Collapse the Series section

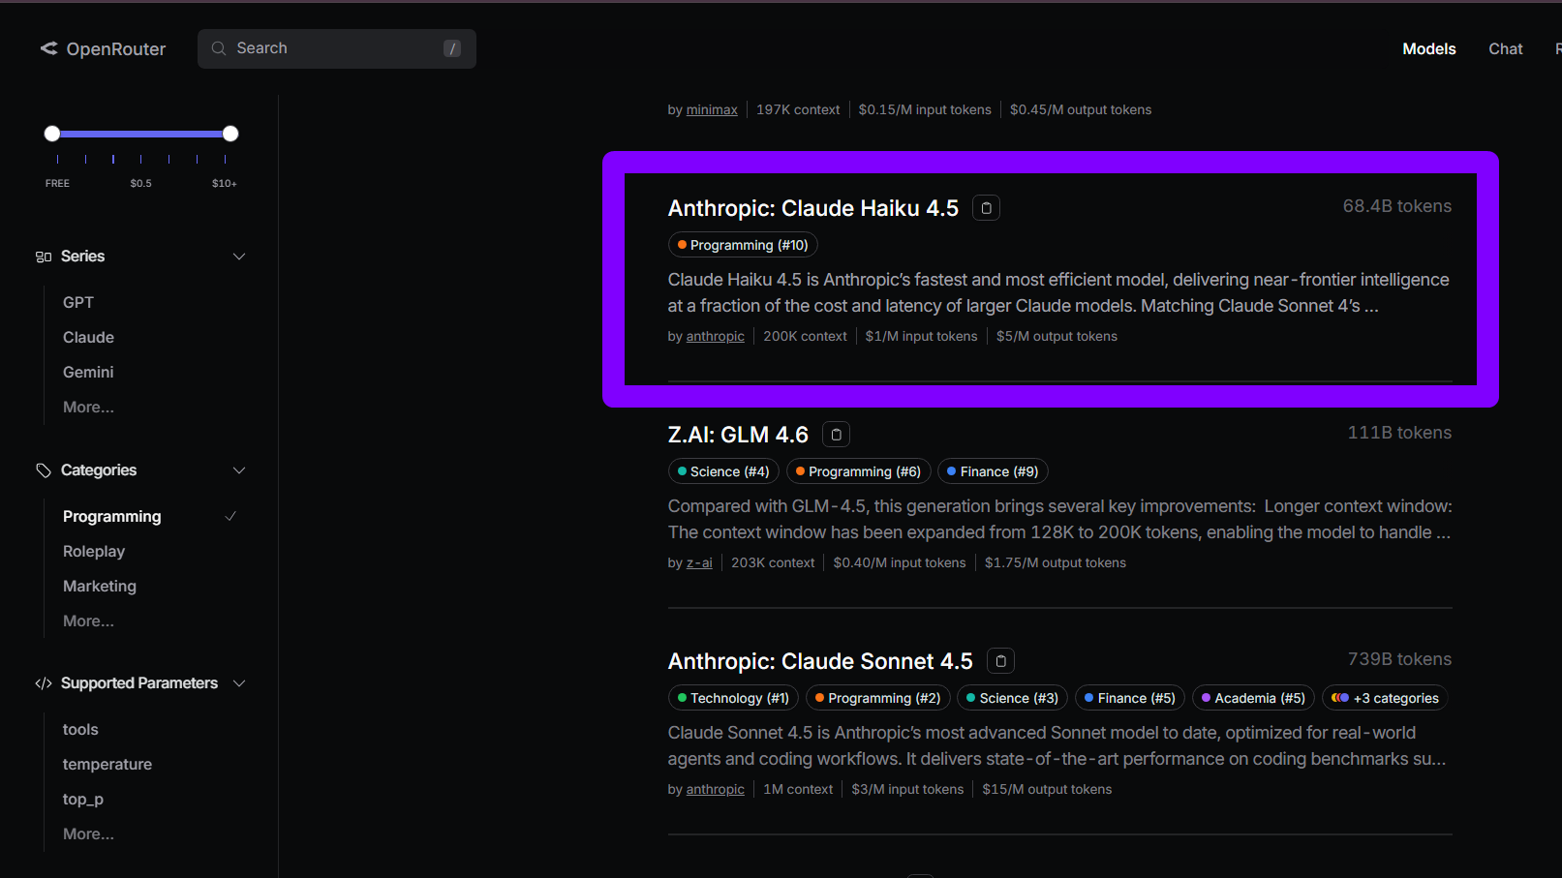(x=239, y=257)
